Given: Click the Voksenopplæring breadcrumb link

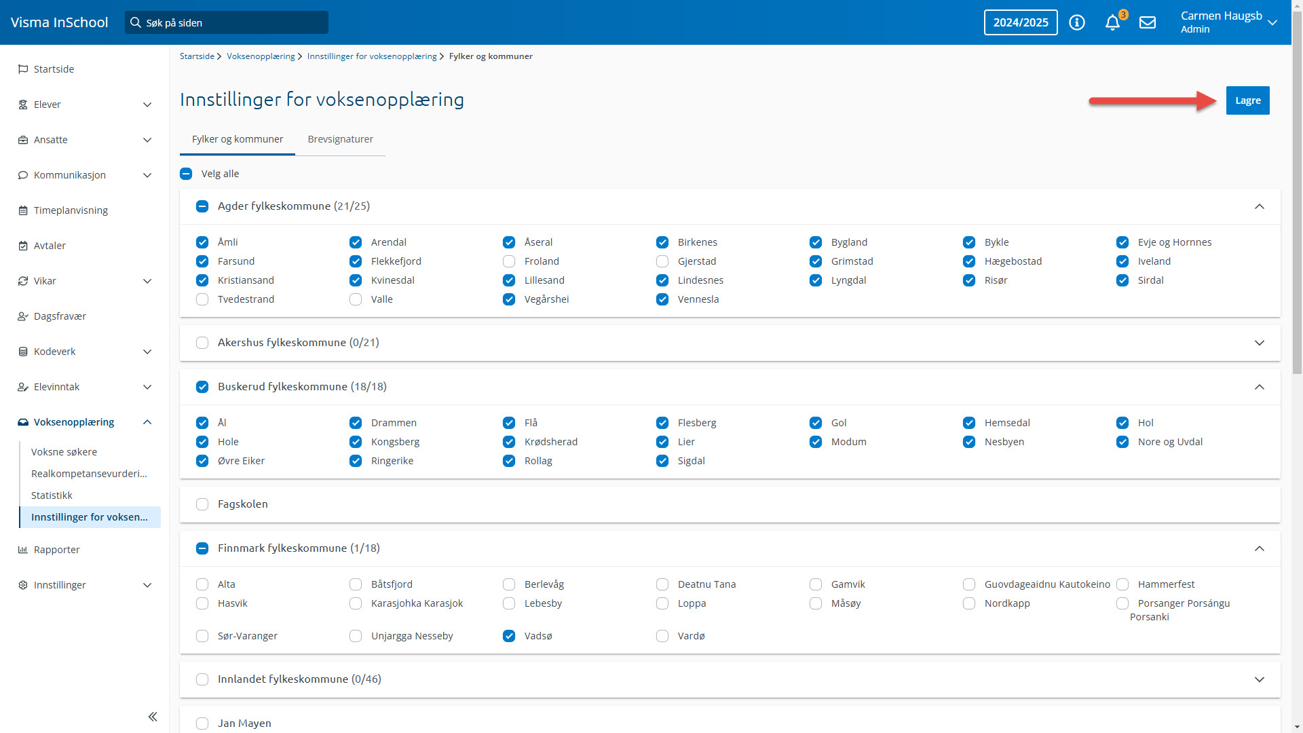Looking at the screenshot, I should coord(261,56).
